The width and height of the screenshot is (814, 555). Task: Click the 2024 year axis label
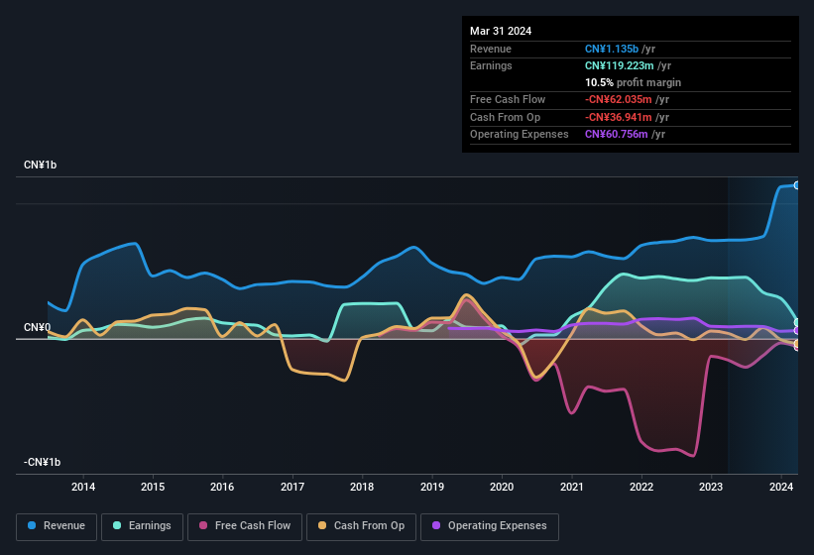(780, 487)
